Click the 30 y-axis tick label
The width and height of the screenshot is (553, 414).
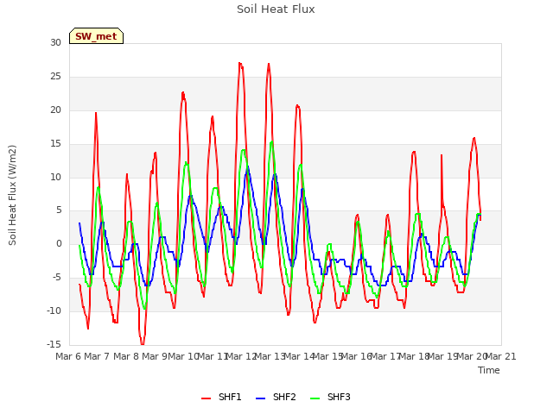pos(55,43)
